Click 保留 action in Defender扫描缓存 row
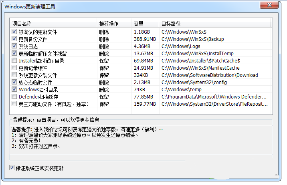The width and height of the screenshot is (287, 185). coord(104,97)
